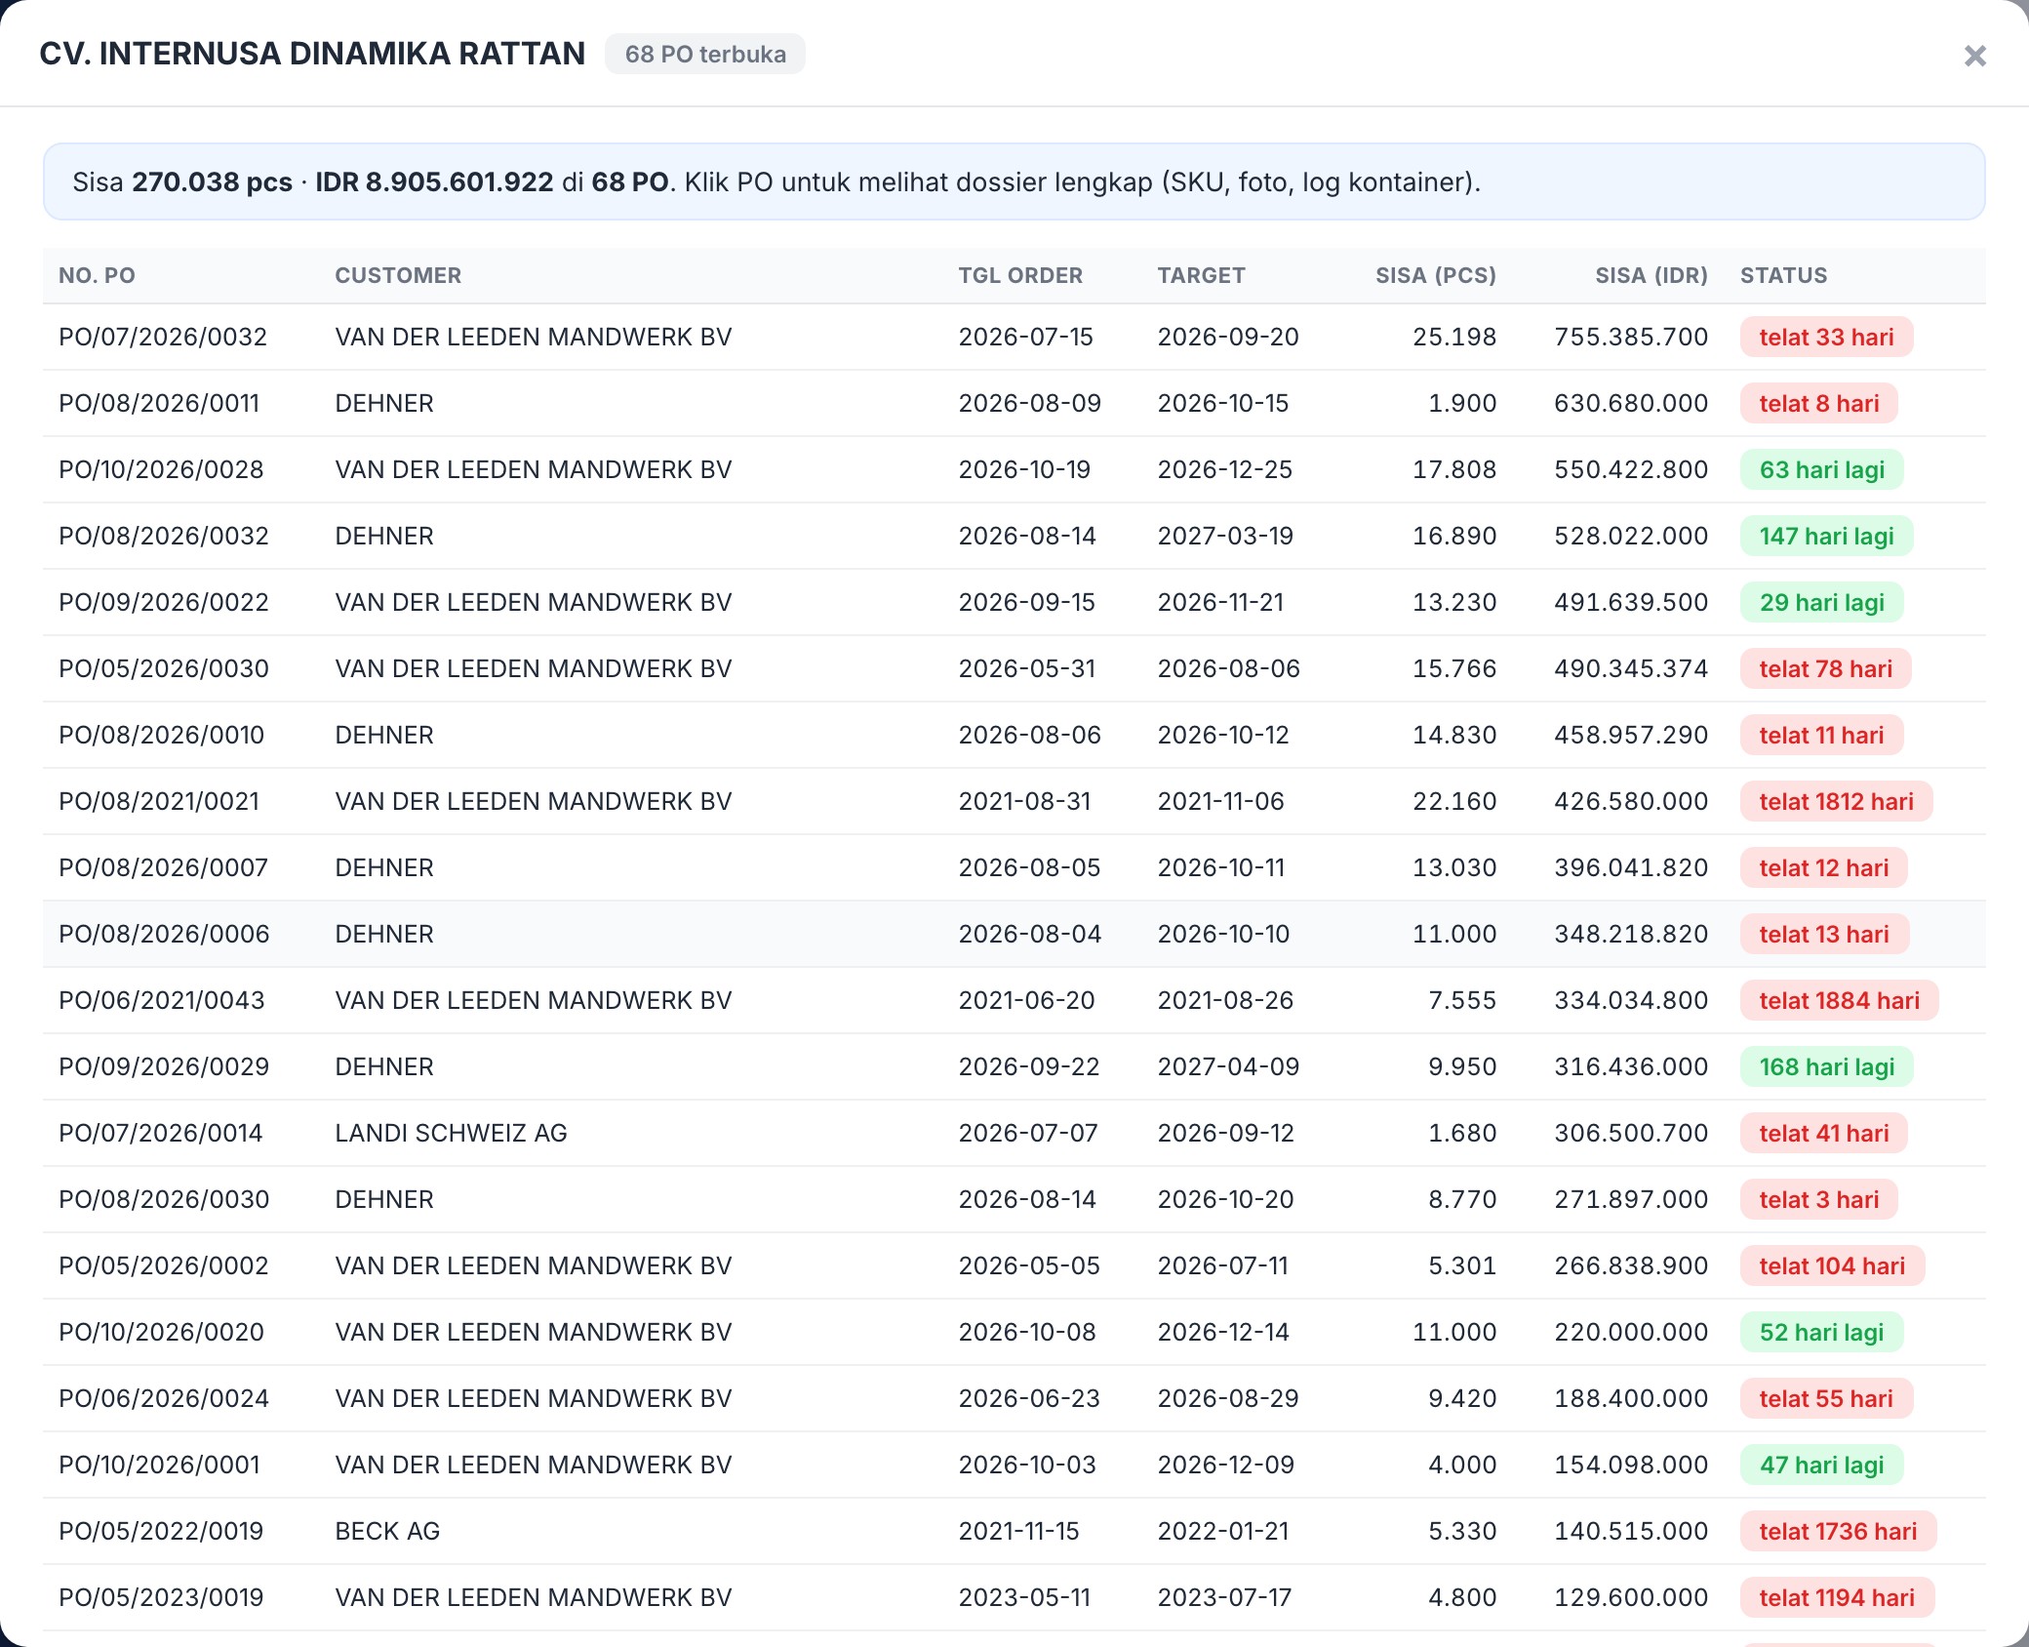Click the summary banner 'Sisa 270.038 pcs'
This screenshot has height=1647, width=2029.
pos(1014,181)
